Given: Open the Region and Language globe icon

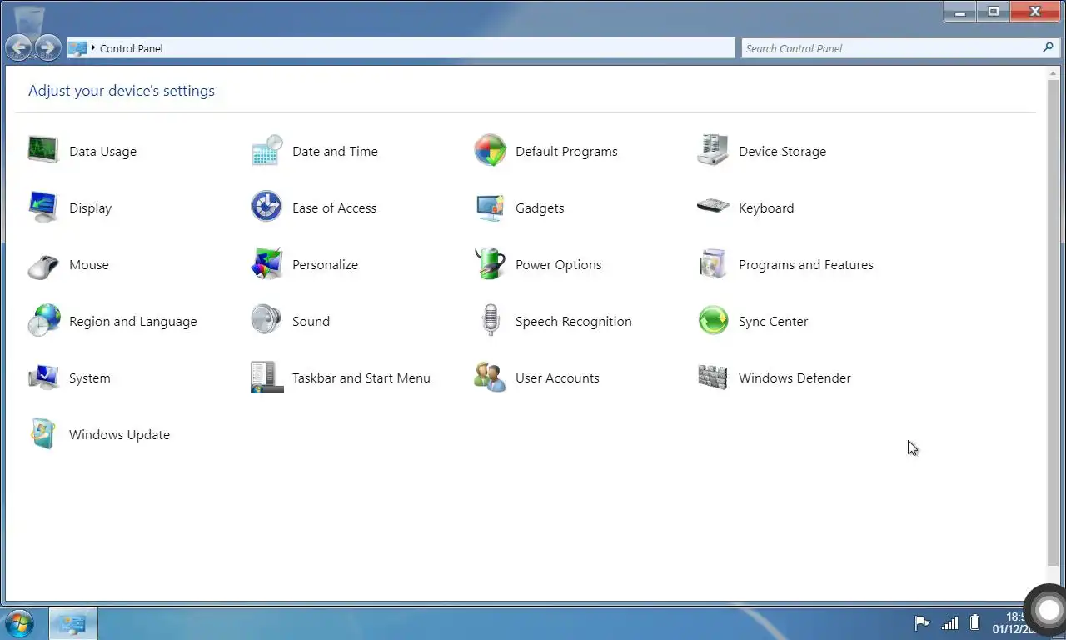Looking at the screenshot, I should tap(43, 321).
